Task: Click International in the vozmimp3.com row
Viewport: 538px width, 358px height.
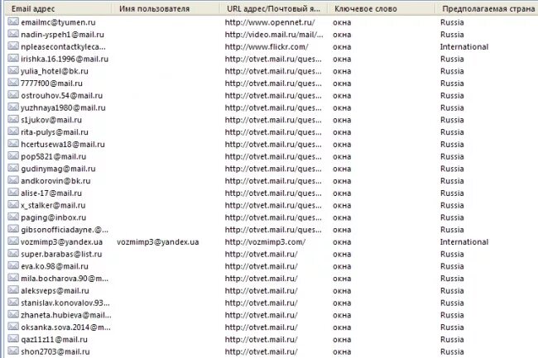Action: tap(464, 242)
